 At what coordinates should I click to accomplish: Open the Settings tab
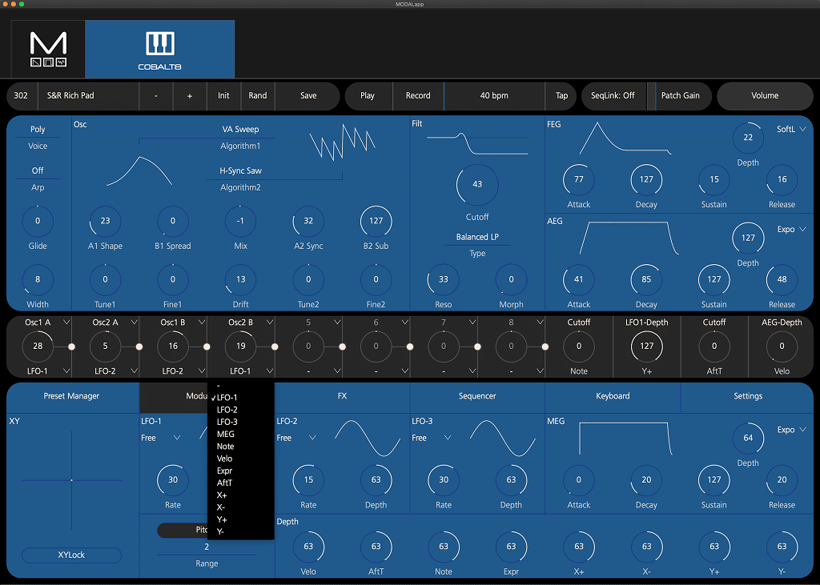(748, 396)
